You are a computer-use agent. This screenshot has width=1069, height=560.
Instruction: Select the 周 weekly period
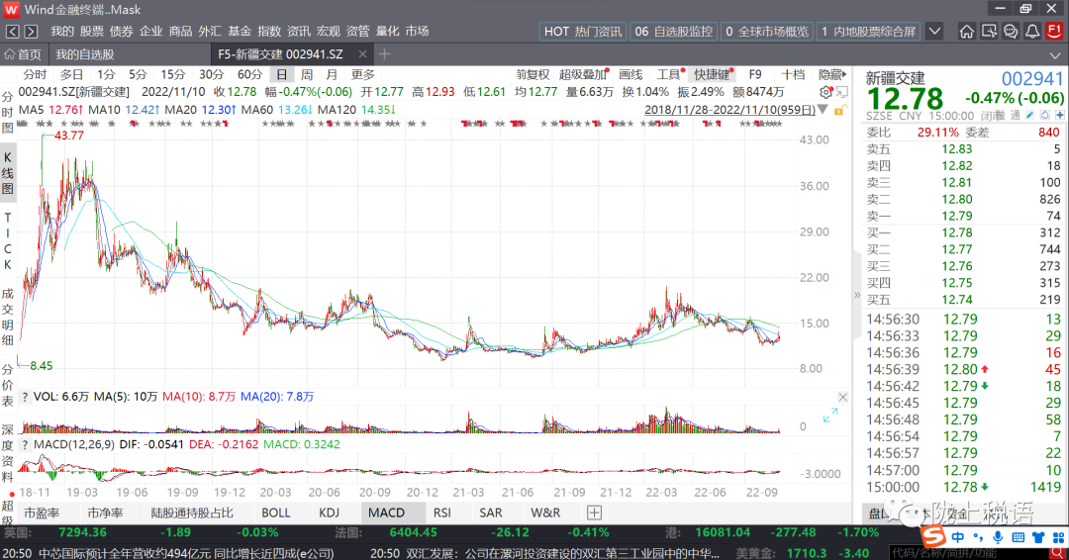point(307,75)
